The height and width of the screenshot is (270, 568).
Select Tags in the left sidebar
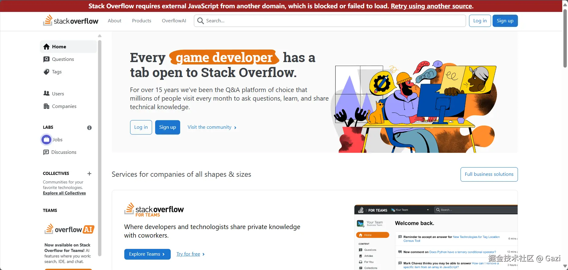pos(68,72)
